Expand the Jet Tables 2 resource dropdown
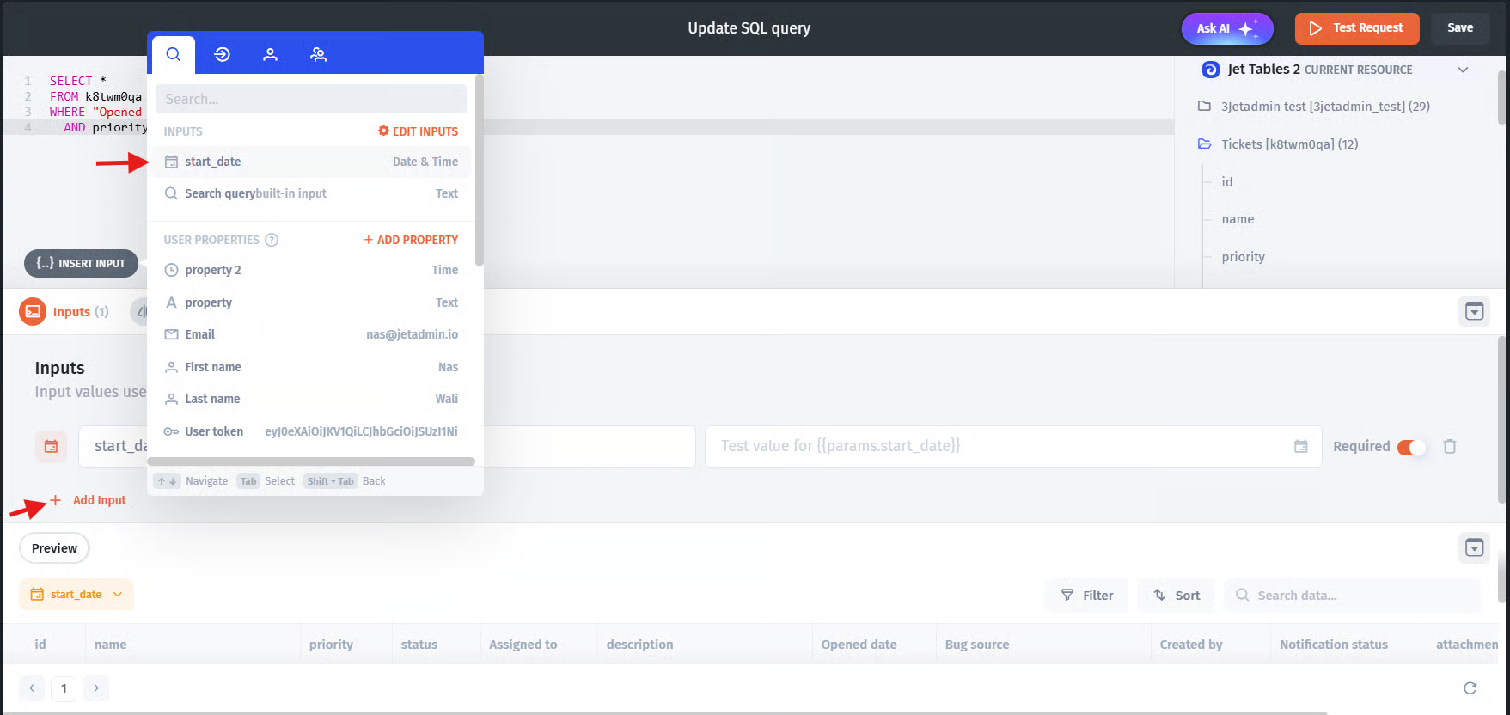This screenshot has height=715, width=1510. (1463, 70)
